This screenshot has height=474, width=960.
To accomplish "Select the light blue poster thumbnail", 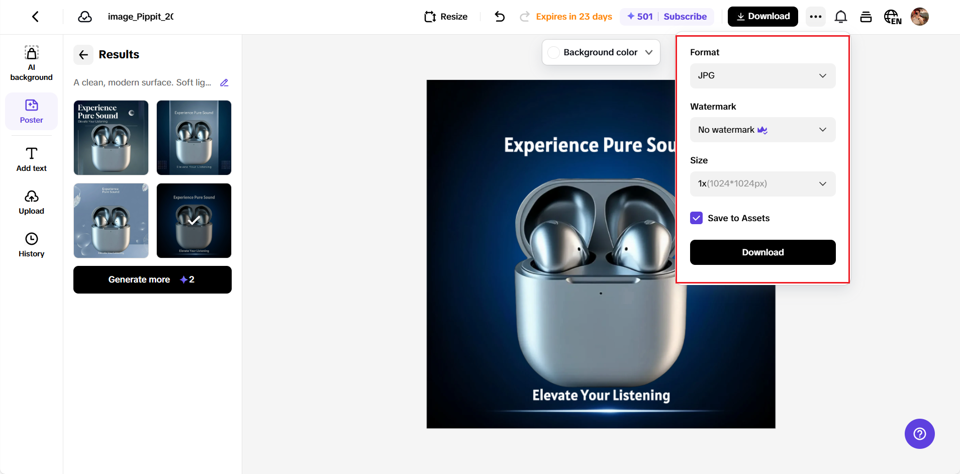I will (x=111, y=221).
